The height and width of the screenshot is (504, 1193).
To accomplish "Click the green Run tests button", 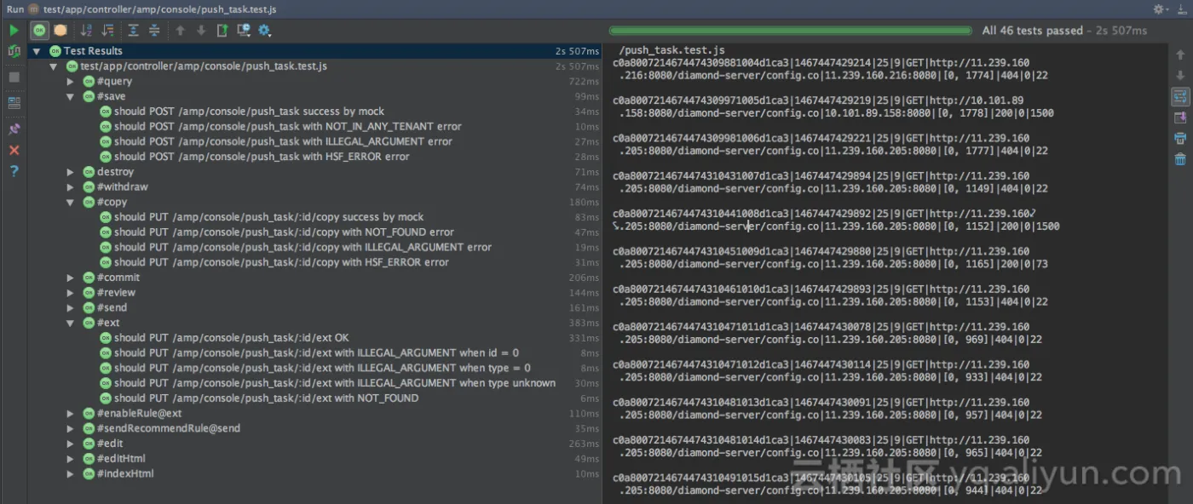I will pos(14,31).
